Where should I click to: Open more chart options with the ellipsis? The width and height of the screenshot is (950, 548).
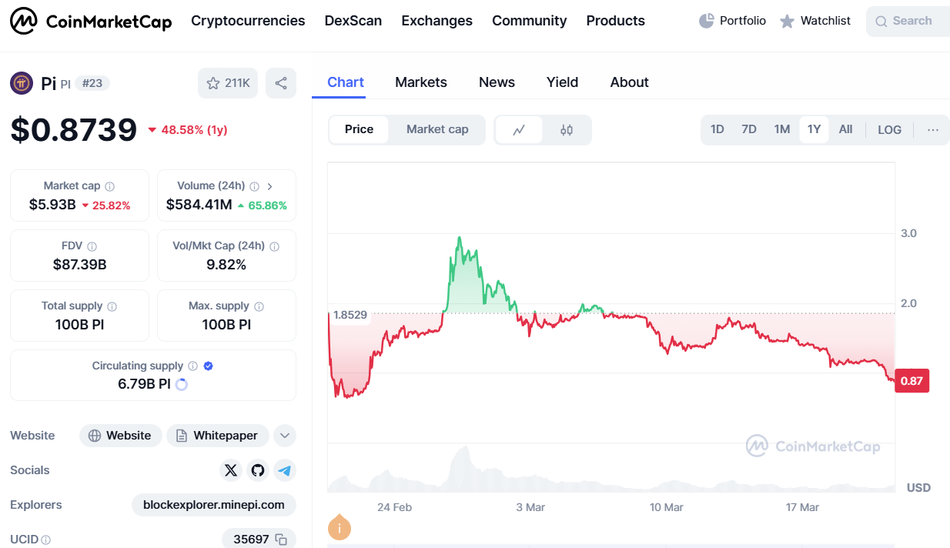(x=933, y=129)
